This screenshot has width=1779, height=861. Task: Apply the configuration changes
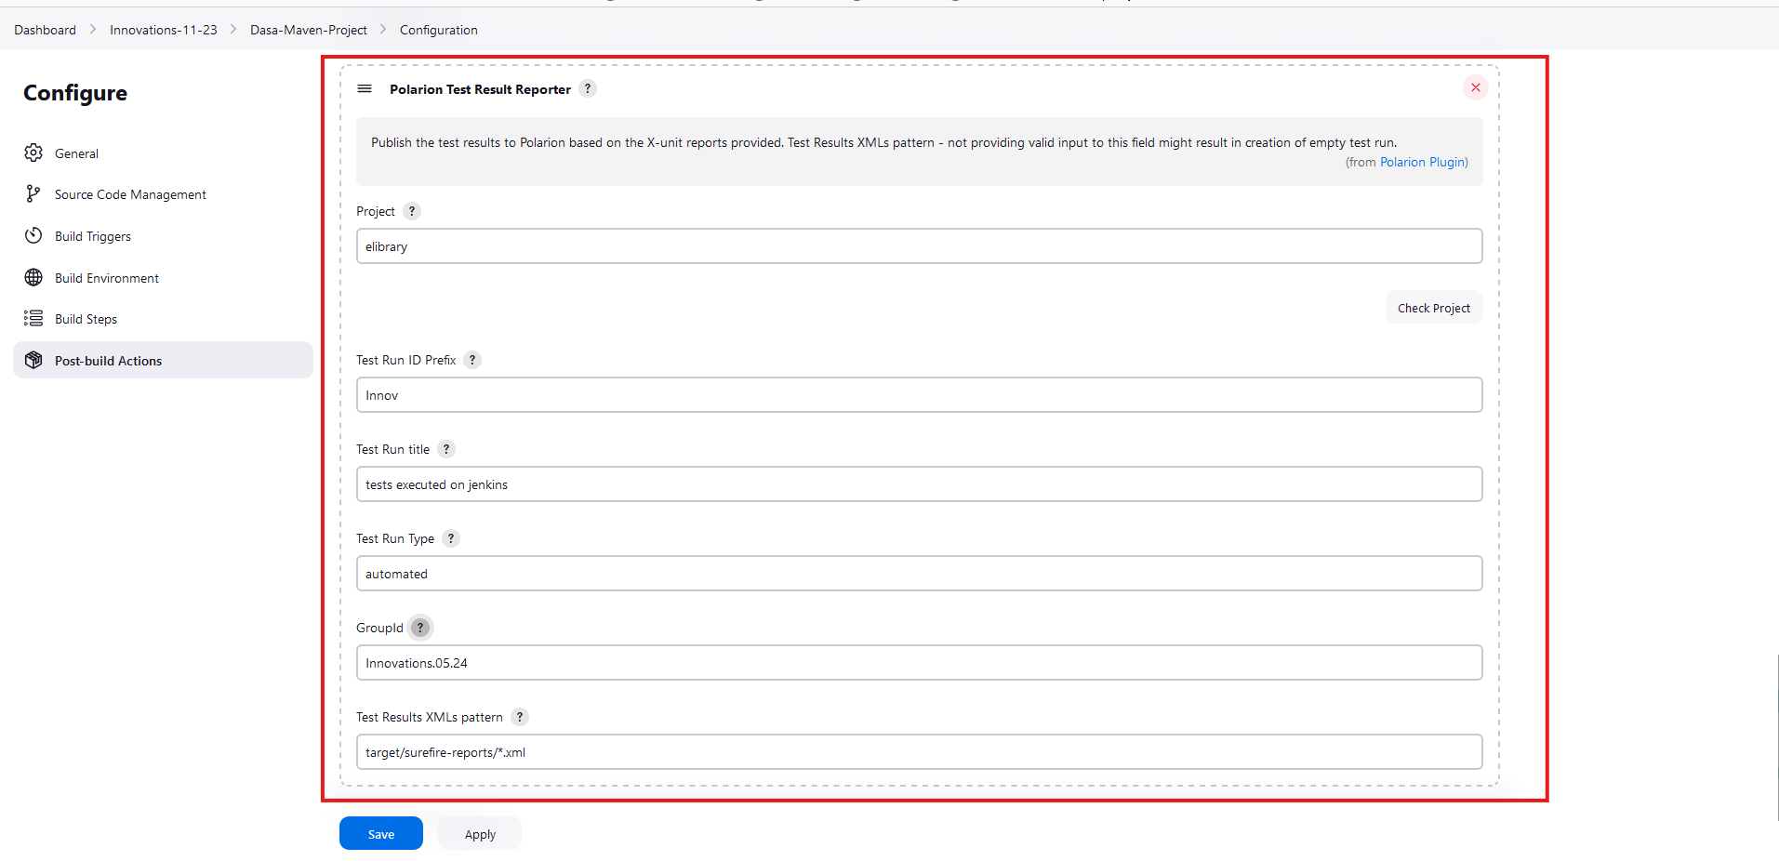[479, 833]
